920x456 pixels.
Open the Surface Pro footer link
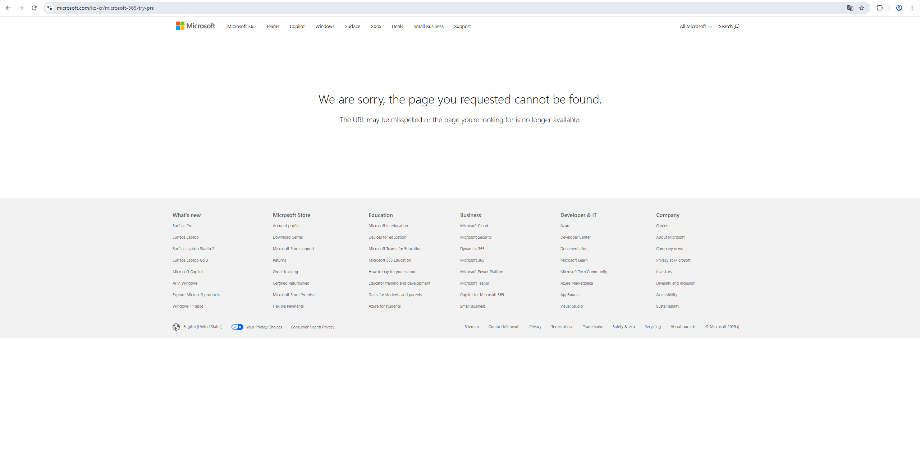click(x=182, y=226)
